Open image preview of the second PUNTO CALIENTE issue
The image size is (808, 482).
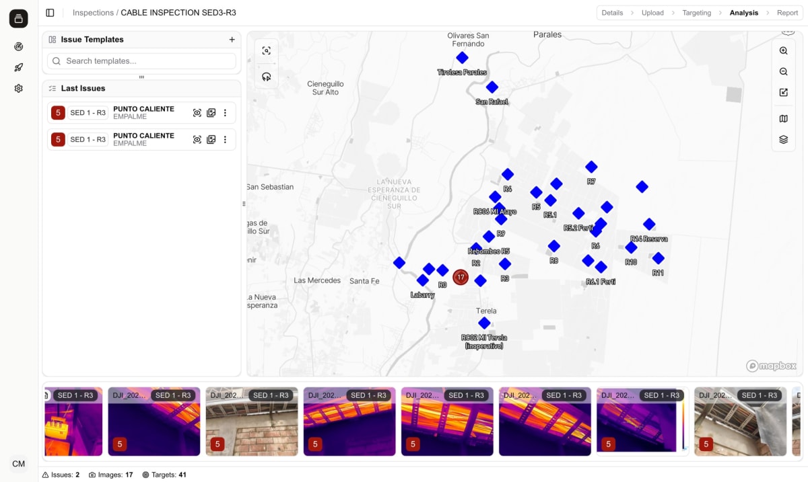point(211,139)
